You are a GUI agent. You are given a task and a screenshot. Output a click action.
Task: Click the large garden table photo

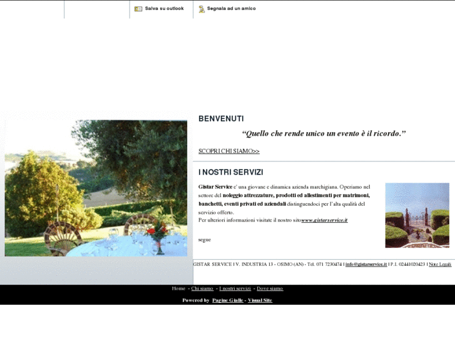(x=96, y=188)
